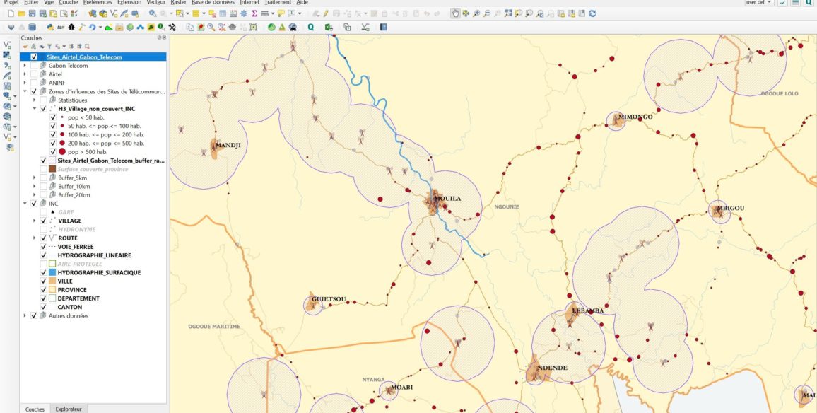The width and height of the screenshot is (817, 413).
Task: Expand the Airtel group
Action: 25,74
